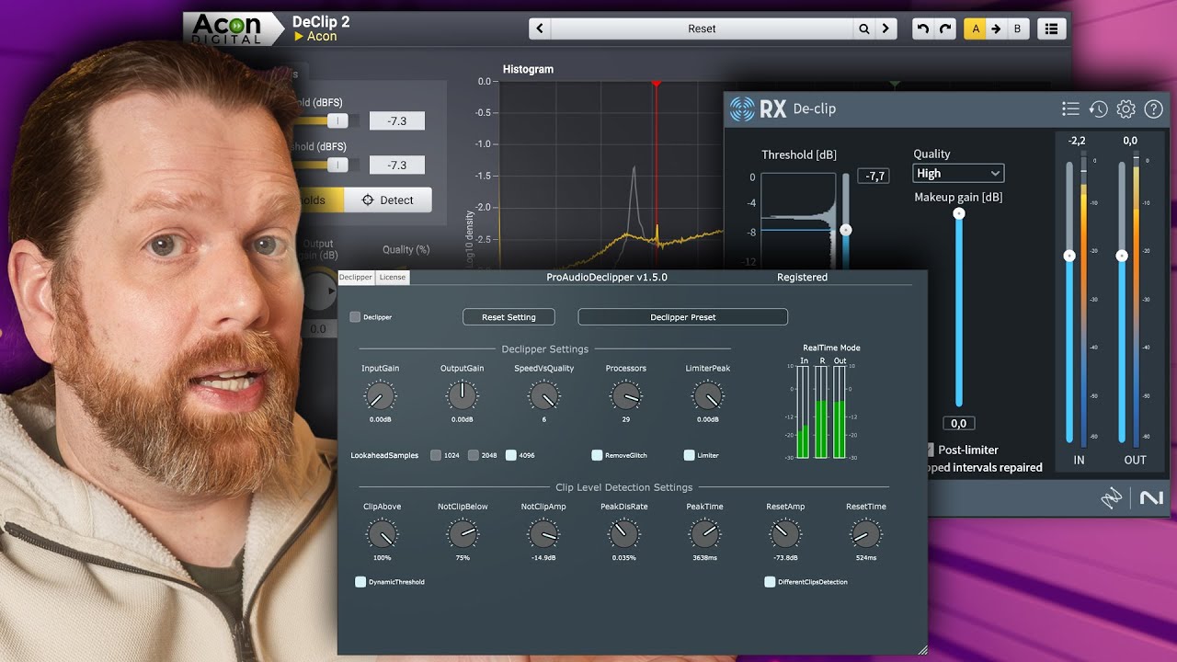Toggle Limiter checkbox
1177x662 pixels.
pos(689,455)
